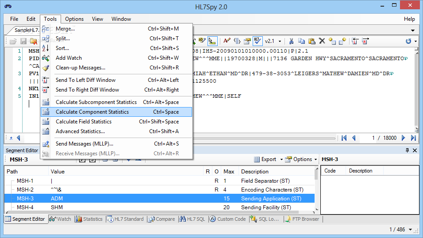Click the Paste clipboard icon
The image size is (423, 238).
coord(312,41)
